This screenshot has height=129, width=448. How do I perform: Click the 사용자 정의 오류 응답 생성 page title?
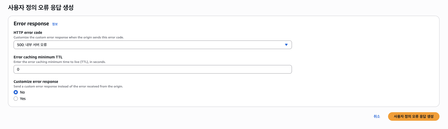pyautogui.click(x=41, y=7)
